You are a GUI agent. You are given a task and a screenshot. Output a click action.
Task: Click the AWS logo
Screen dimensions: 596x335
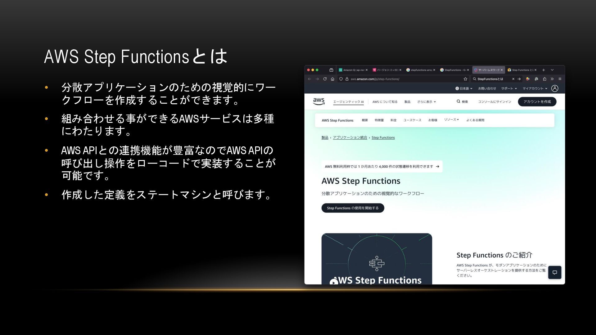319,101
